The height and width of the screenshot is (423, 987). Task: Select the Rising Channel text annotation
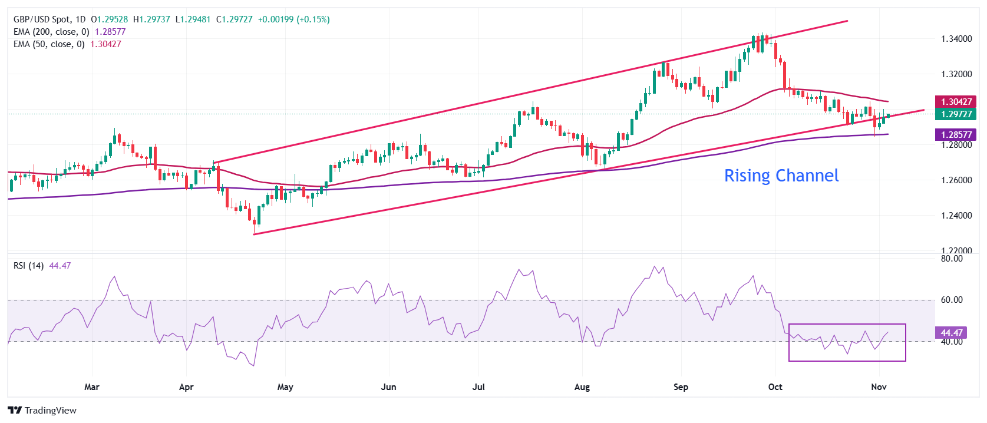781,176
